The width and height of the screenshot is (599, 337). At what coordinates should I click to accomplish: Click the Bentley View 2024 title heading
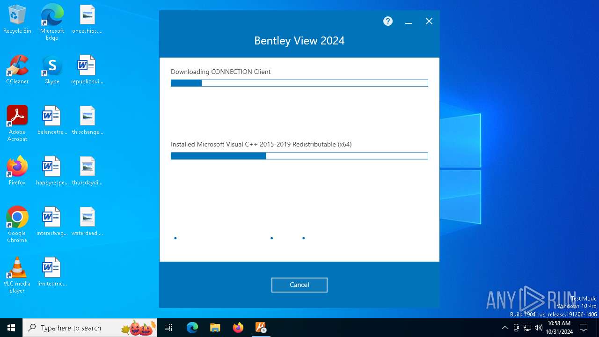tap(299, 41)
